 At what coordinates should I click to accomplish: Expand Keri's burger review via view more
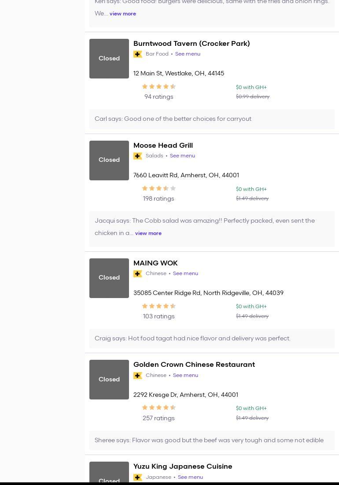122,14
